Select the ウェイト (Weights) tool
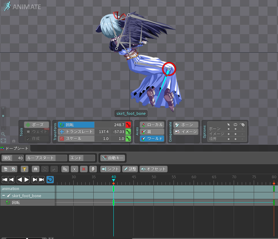278x239 pixels. coord(37,132)
